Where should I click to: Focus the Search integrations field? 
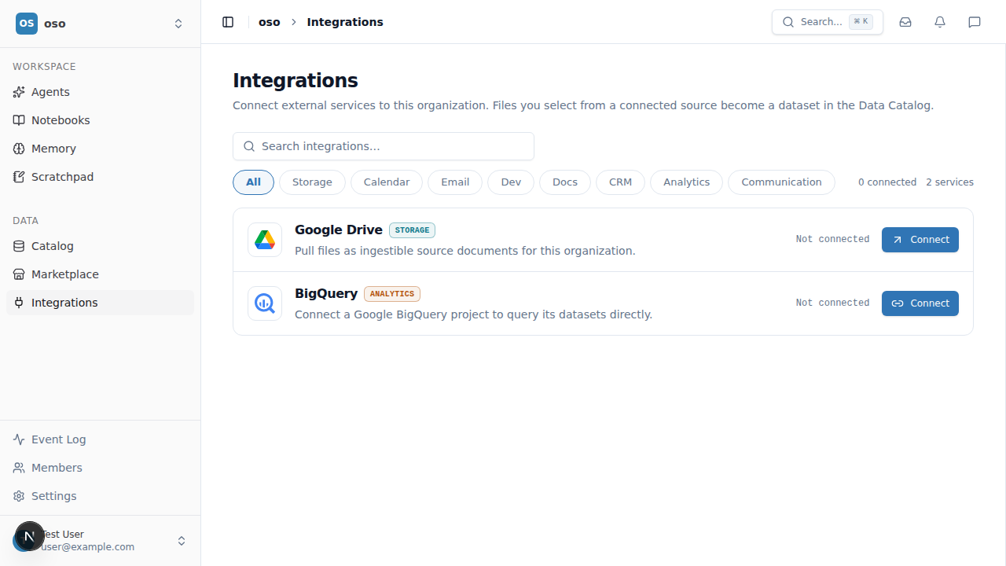[384, 146]
